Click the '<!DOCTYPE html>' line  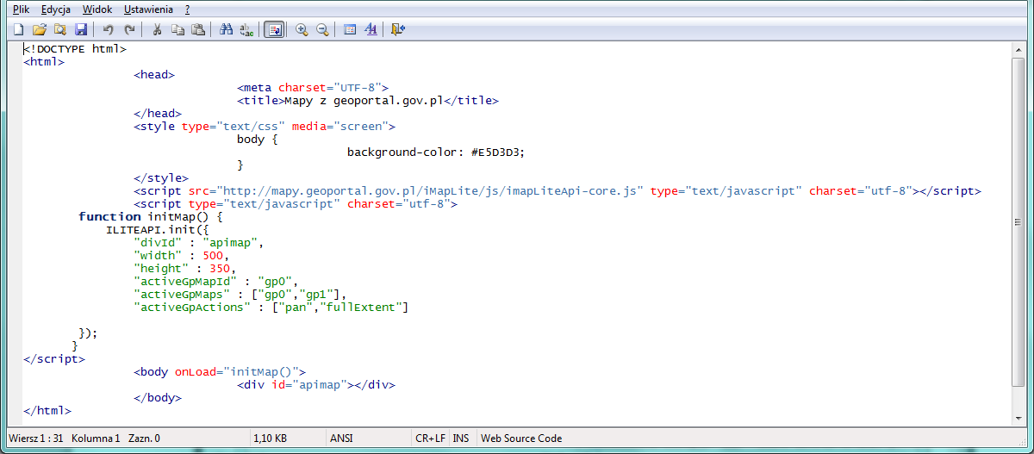75,49
